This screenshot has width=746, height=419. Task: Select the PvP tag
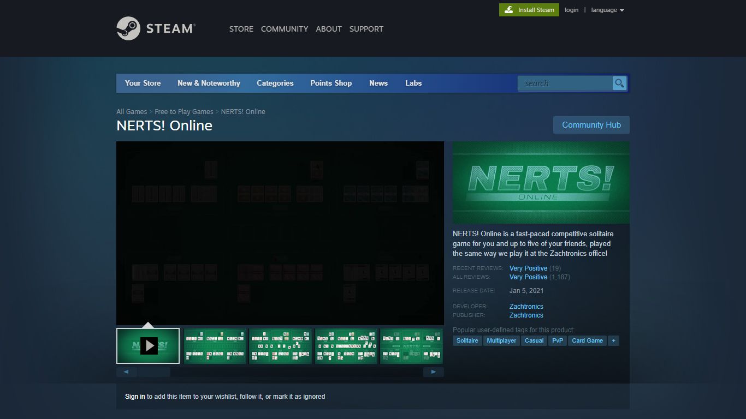pos(558,340)
